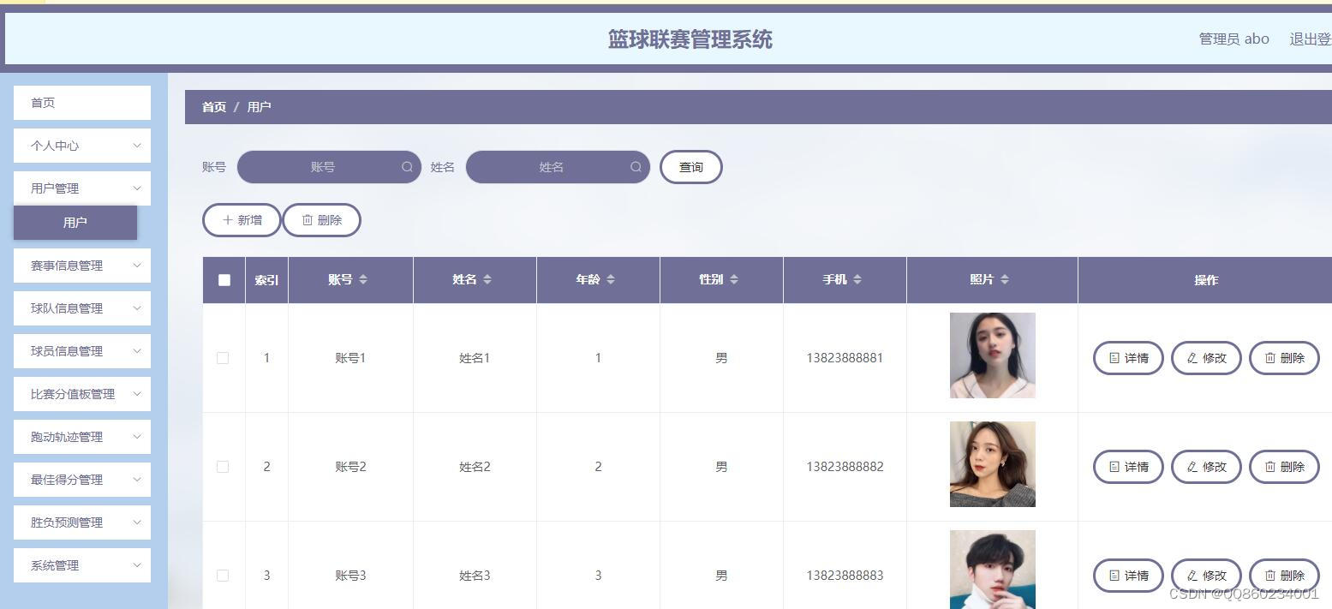Viewport: 1332px width, 609px height.
Task: Click the 操作 column header
Action: pos(1206,280)
